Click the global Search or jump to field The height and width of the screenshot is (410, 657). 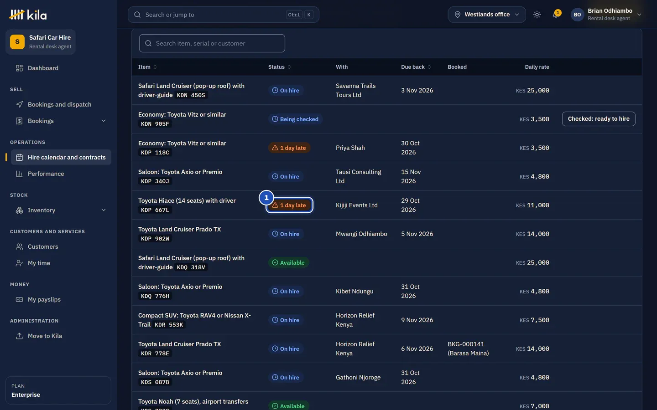tap(224, 15)
